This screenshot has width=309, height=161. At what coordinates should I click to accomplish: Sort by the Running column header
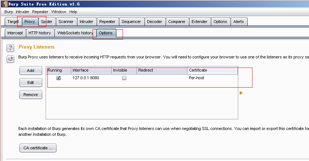coord(58,70)
